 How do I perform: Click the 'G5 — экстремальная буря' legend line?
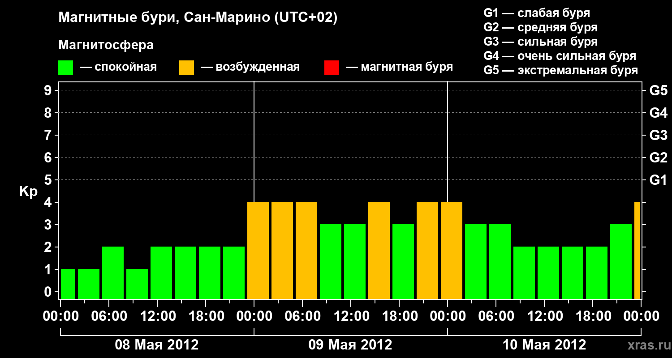coord(561,70)
